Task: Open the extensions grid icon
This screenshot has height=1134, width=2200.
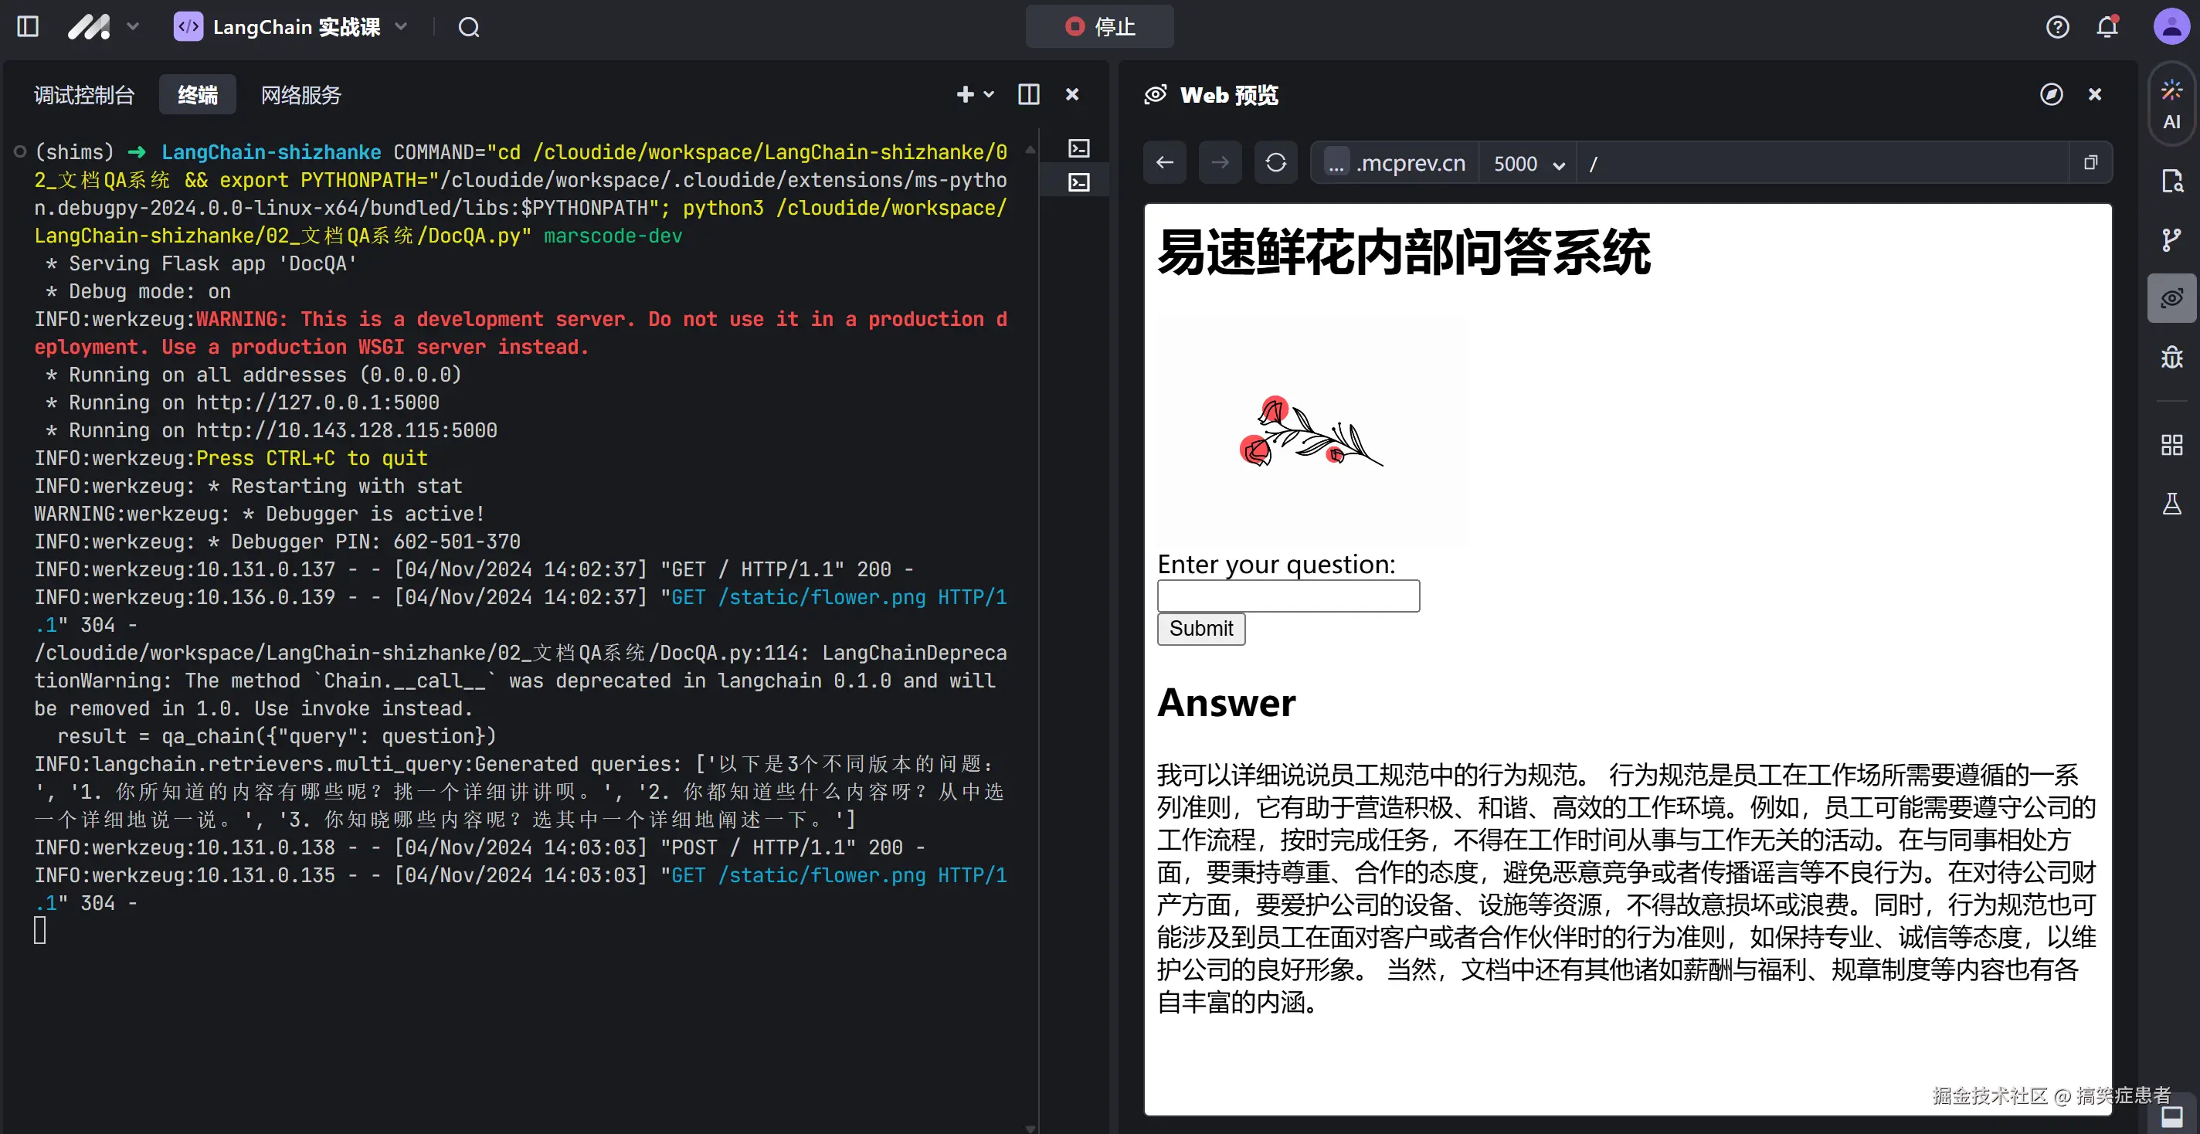Action: click(x=2172, y=445)
